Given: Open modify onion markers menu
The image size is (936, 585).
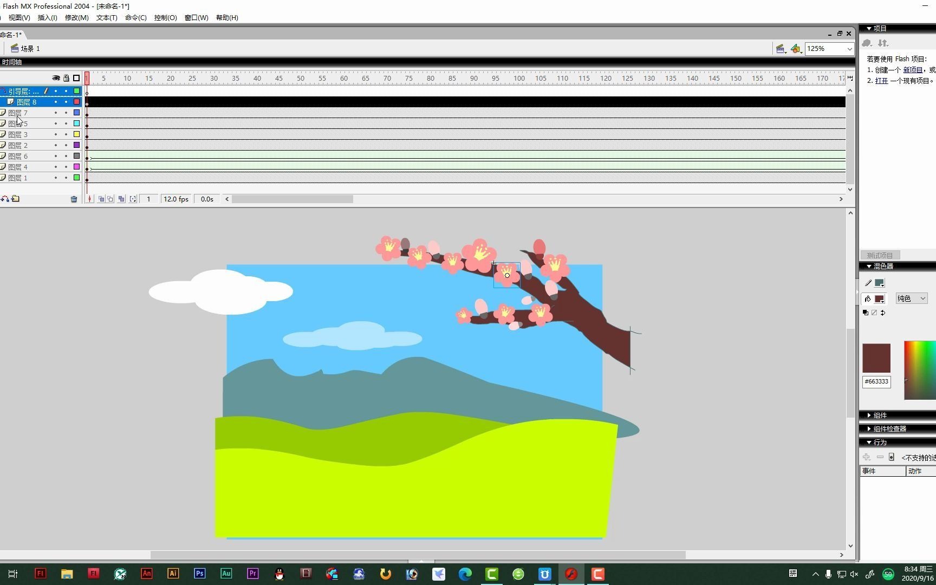Looking at the screenshot, I should pos(133,199).
